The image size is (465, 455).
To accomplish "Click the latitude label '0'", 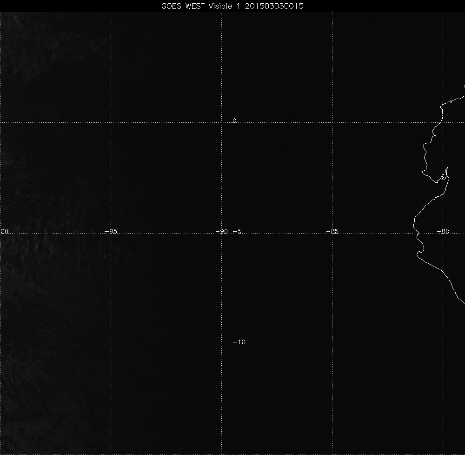I will click(234, 120).
